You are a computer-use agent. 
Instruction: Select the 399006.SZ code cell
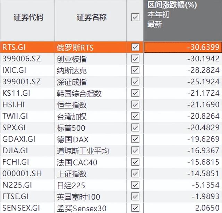27,59
